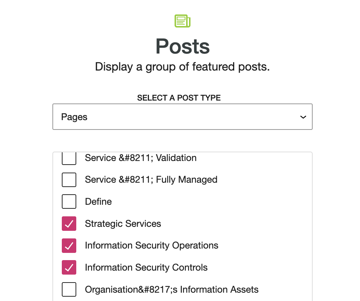
Task: Check the Service – Validation checkbox
Action: pyautogui.click(x=69, y=158)
